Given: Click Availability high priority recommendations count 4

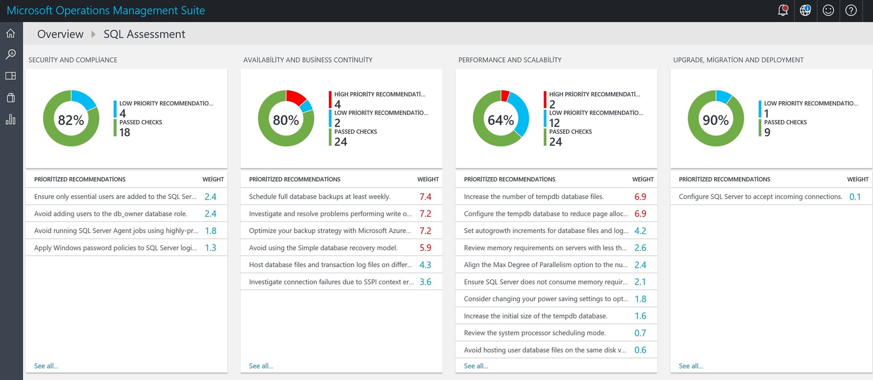Looking at the screenshot, I should pyautogui.click(x=338, y=104).
